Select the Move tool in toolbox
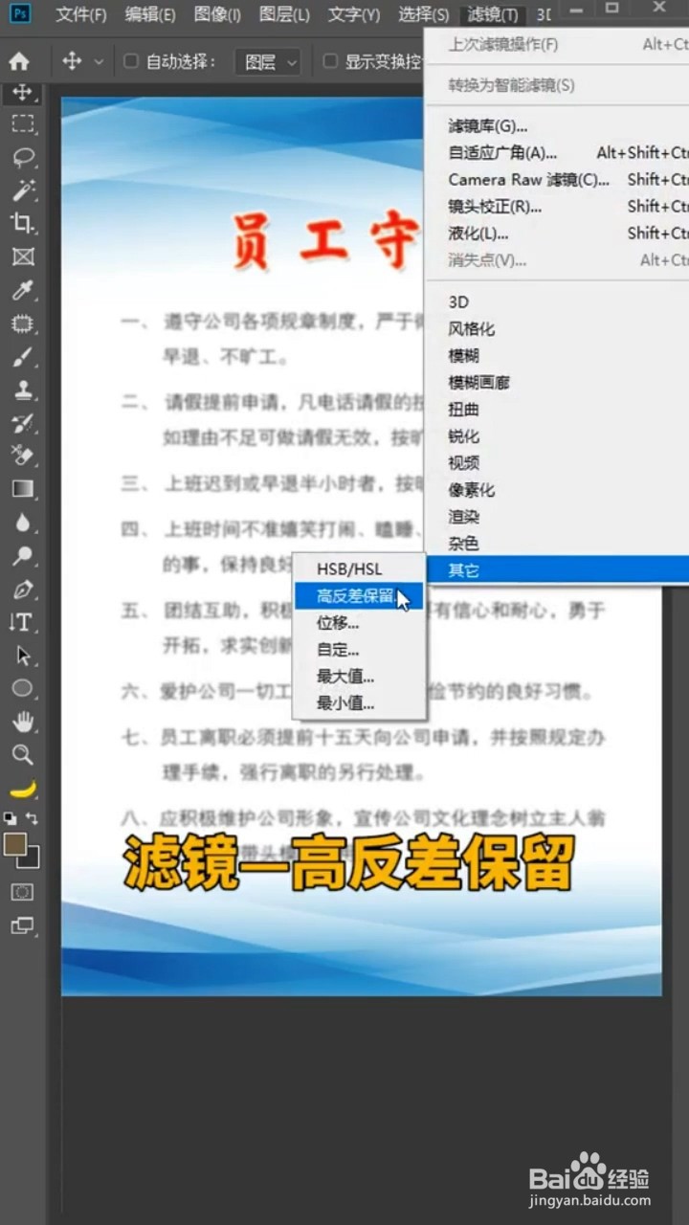Screen dimensions: 689x1225 (x=23, y=93)
